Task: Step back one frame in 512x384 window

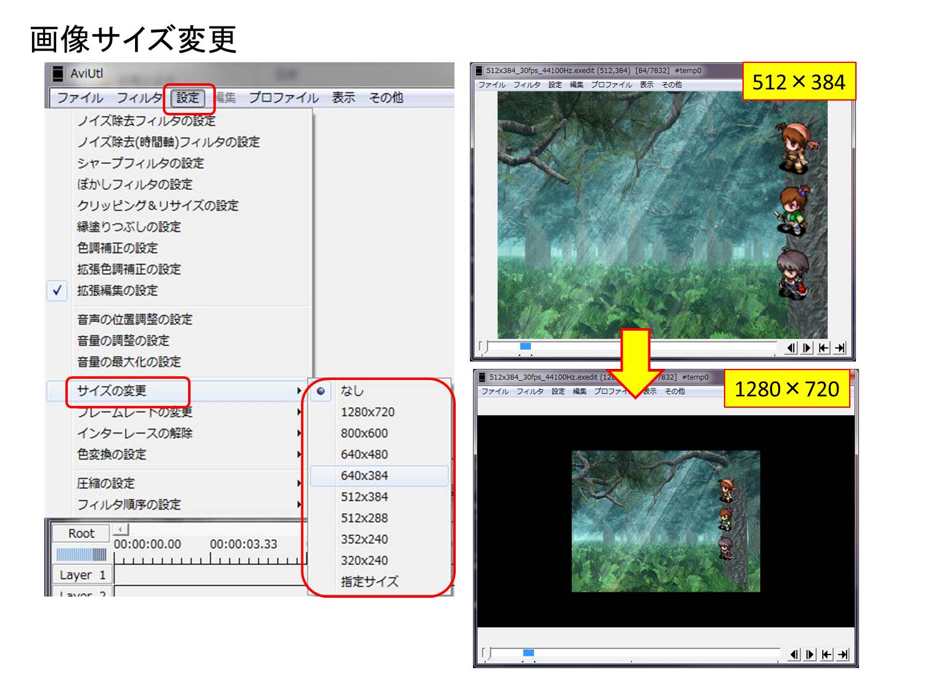Action: point(791,348)
